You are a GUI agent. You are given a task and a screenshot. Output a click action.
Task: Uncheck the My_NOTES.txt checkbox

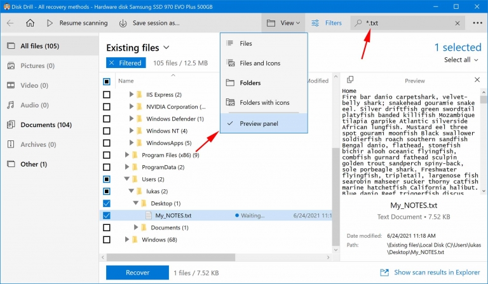[107, 215]
